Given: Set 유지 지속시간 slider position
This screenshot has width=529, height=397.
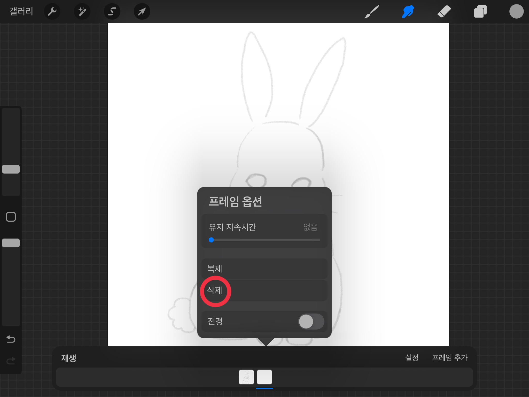Looking at the screenshot, I should [x=211, y=240].
